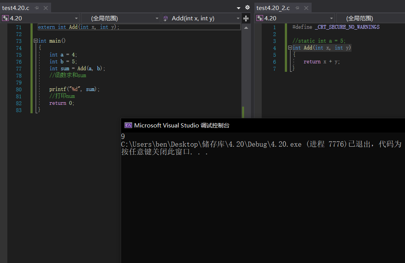
Task: Click the console exe path text
Action: coord(211,144)
